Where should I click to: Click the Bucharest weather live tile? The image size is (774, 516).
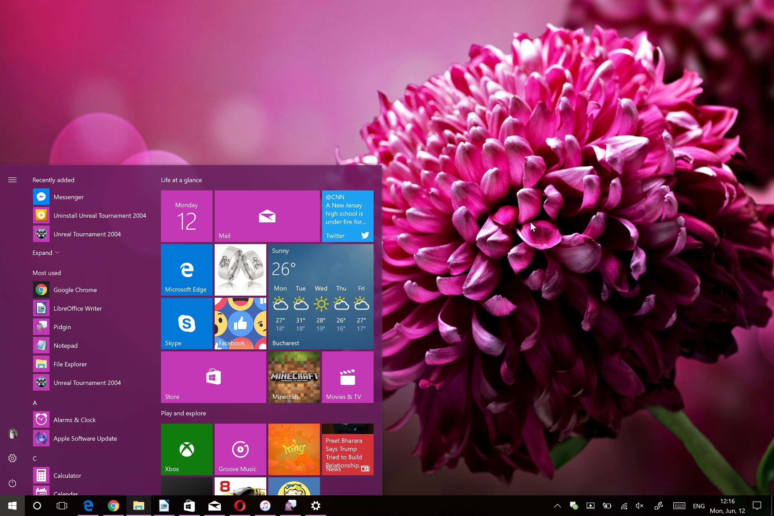(320, 296)
